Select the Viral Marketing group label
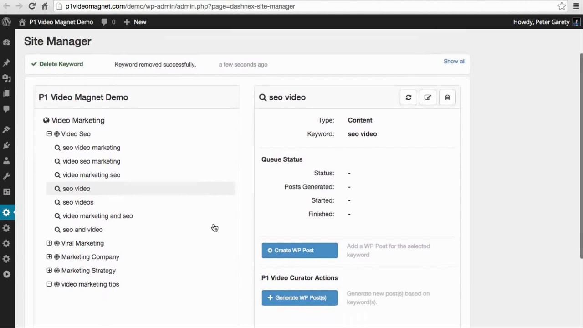The width and height of the screenshot is (583, 328). click(x=82, y=243)
